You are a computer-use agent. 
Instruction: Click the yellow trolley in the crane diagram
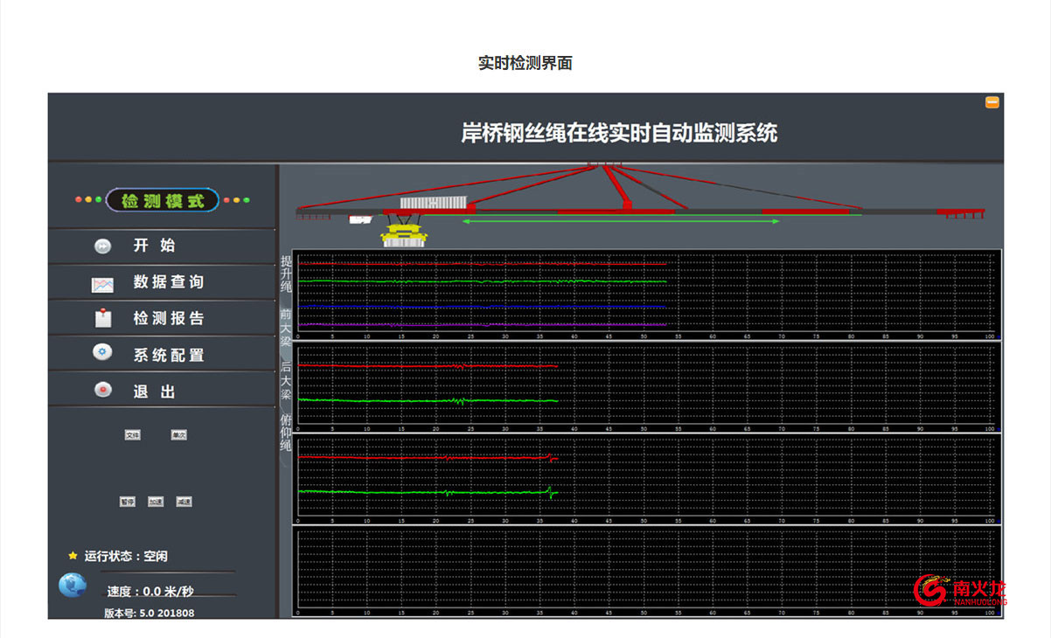coord(402,234)
